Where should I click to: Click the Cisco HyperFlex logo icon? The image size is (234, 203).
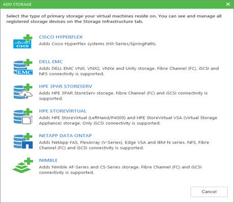click(23, 42)
